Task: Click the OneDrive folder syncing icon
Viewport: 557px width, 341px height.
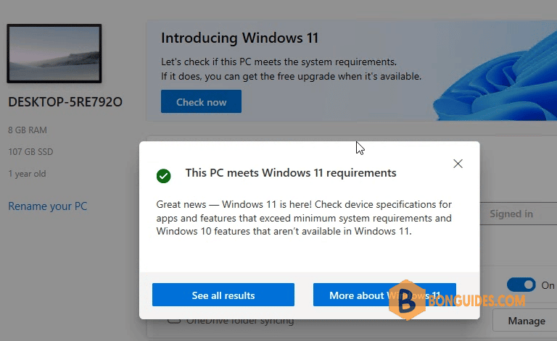Action: pos(174,321)
